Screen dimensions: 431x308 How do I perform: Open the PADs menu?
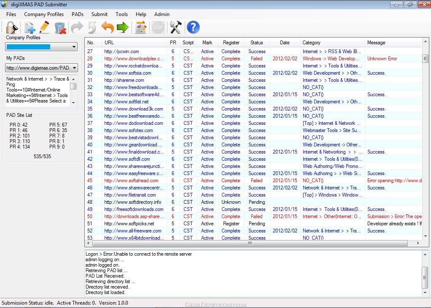click(x=78, y=14)
